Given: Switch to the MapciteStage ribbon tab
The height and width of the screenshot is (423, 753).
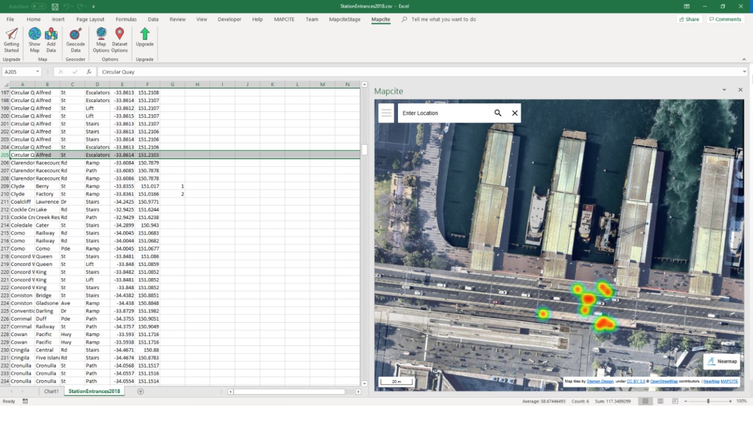Looking at the screenshot, I should click(x=345, y=19).
